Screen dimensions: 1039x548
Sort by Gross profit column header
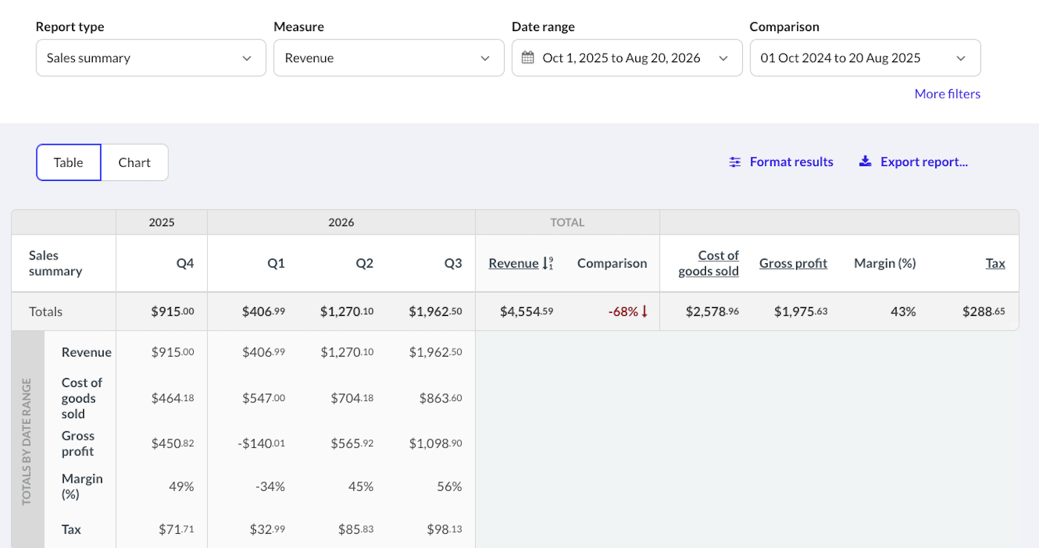[x=793, y=263]
